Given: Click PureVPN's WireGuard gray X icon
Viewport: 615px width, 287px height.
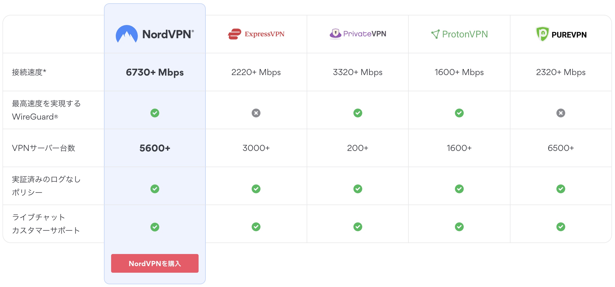Looking at the screenshot, I should click(561, 113).
